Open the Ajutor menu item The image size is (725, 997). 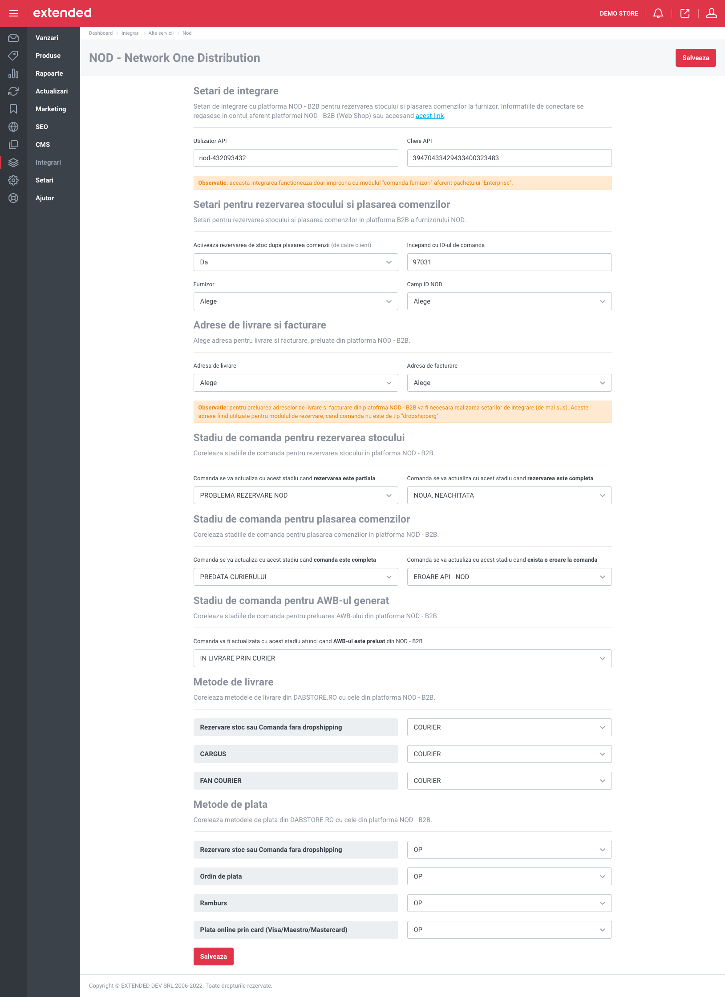click(45, 198)
